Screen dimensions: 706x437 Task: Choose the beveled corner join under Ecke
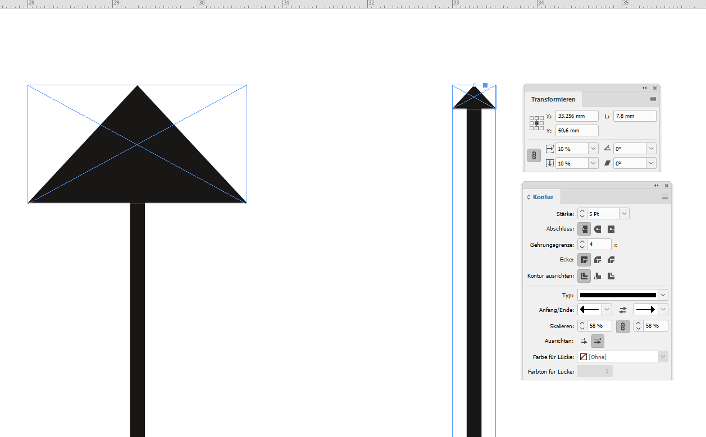click(611, 259)
